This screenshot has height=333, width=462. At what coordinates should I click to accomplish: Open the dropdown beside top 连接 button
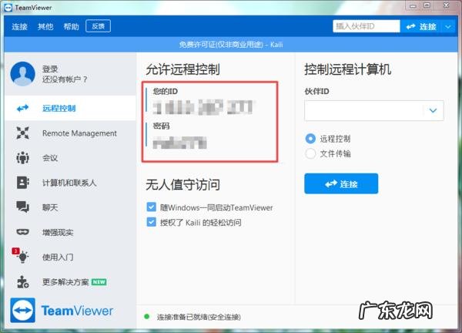pos(448,26)
